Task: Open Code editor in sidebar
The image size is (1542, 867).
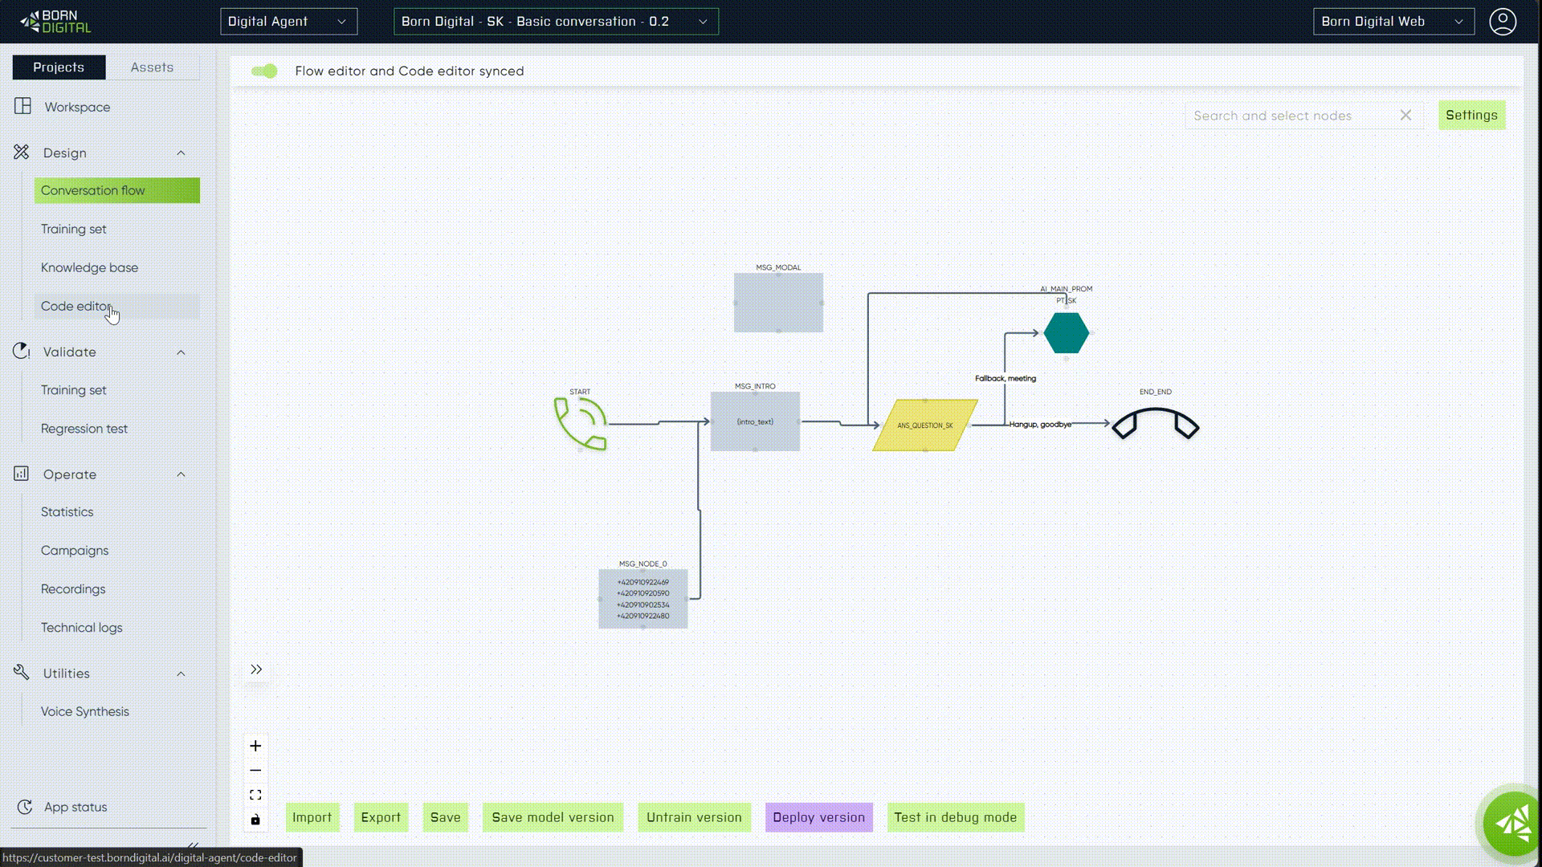Action: [x=76, y=306]
